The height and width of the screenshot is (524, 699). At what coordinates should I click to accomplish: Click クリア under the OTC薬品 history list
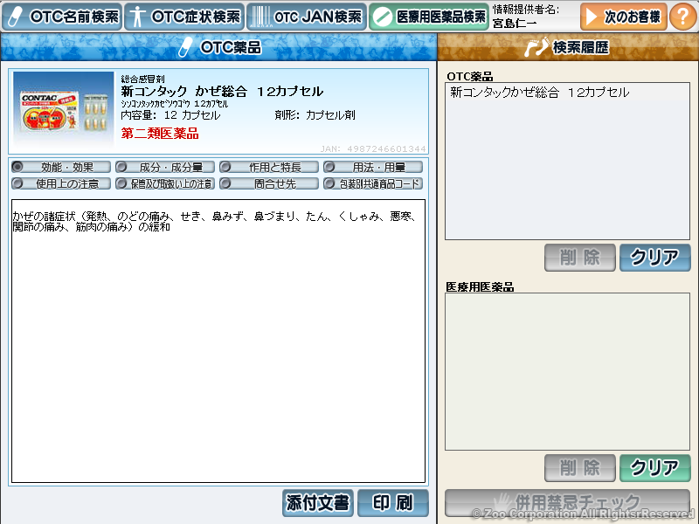coord(654,257)
